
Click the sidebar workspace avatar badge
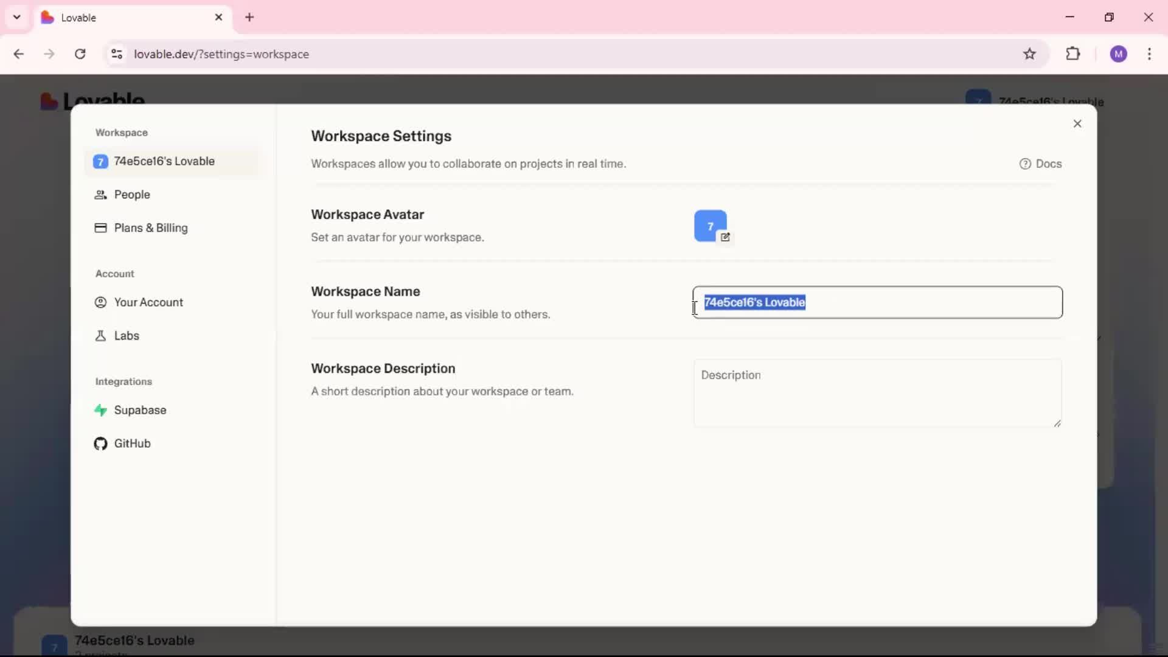(100, 161)
